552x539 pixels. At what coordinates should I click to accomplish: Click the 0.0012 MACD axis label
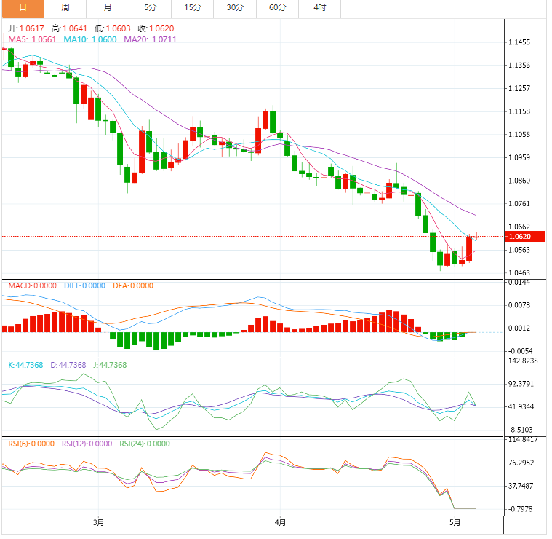(519, 328)
